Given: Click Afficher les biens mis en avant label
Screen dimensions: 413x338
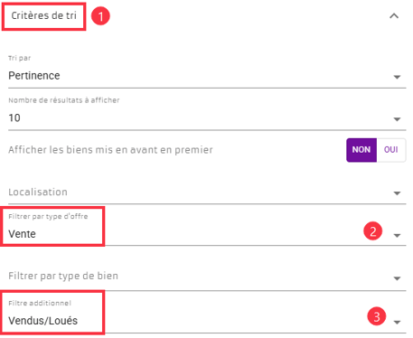Looking at the screenshot, I should pos(110,150).
